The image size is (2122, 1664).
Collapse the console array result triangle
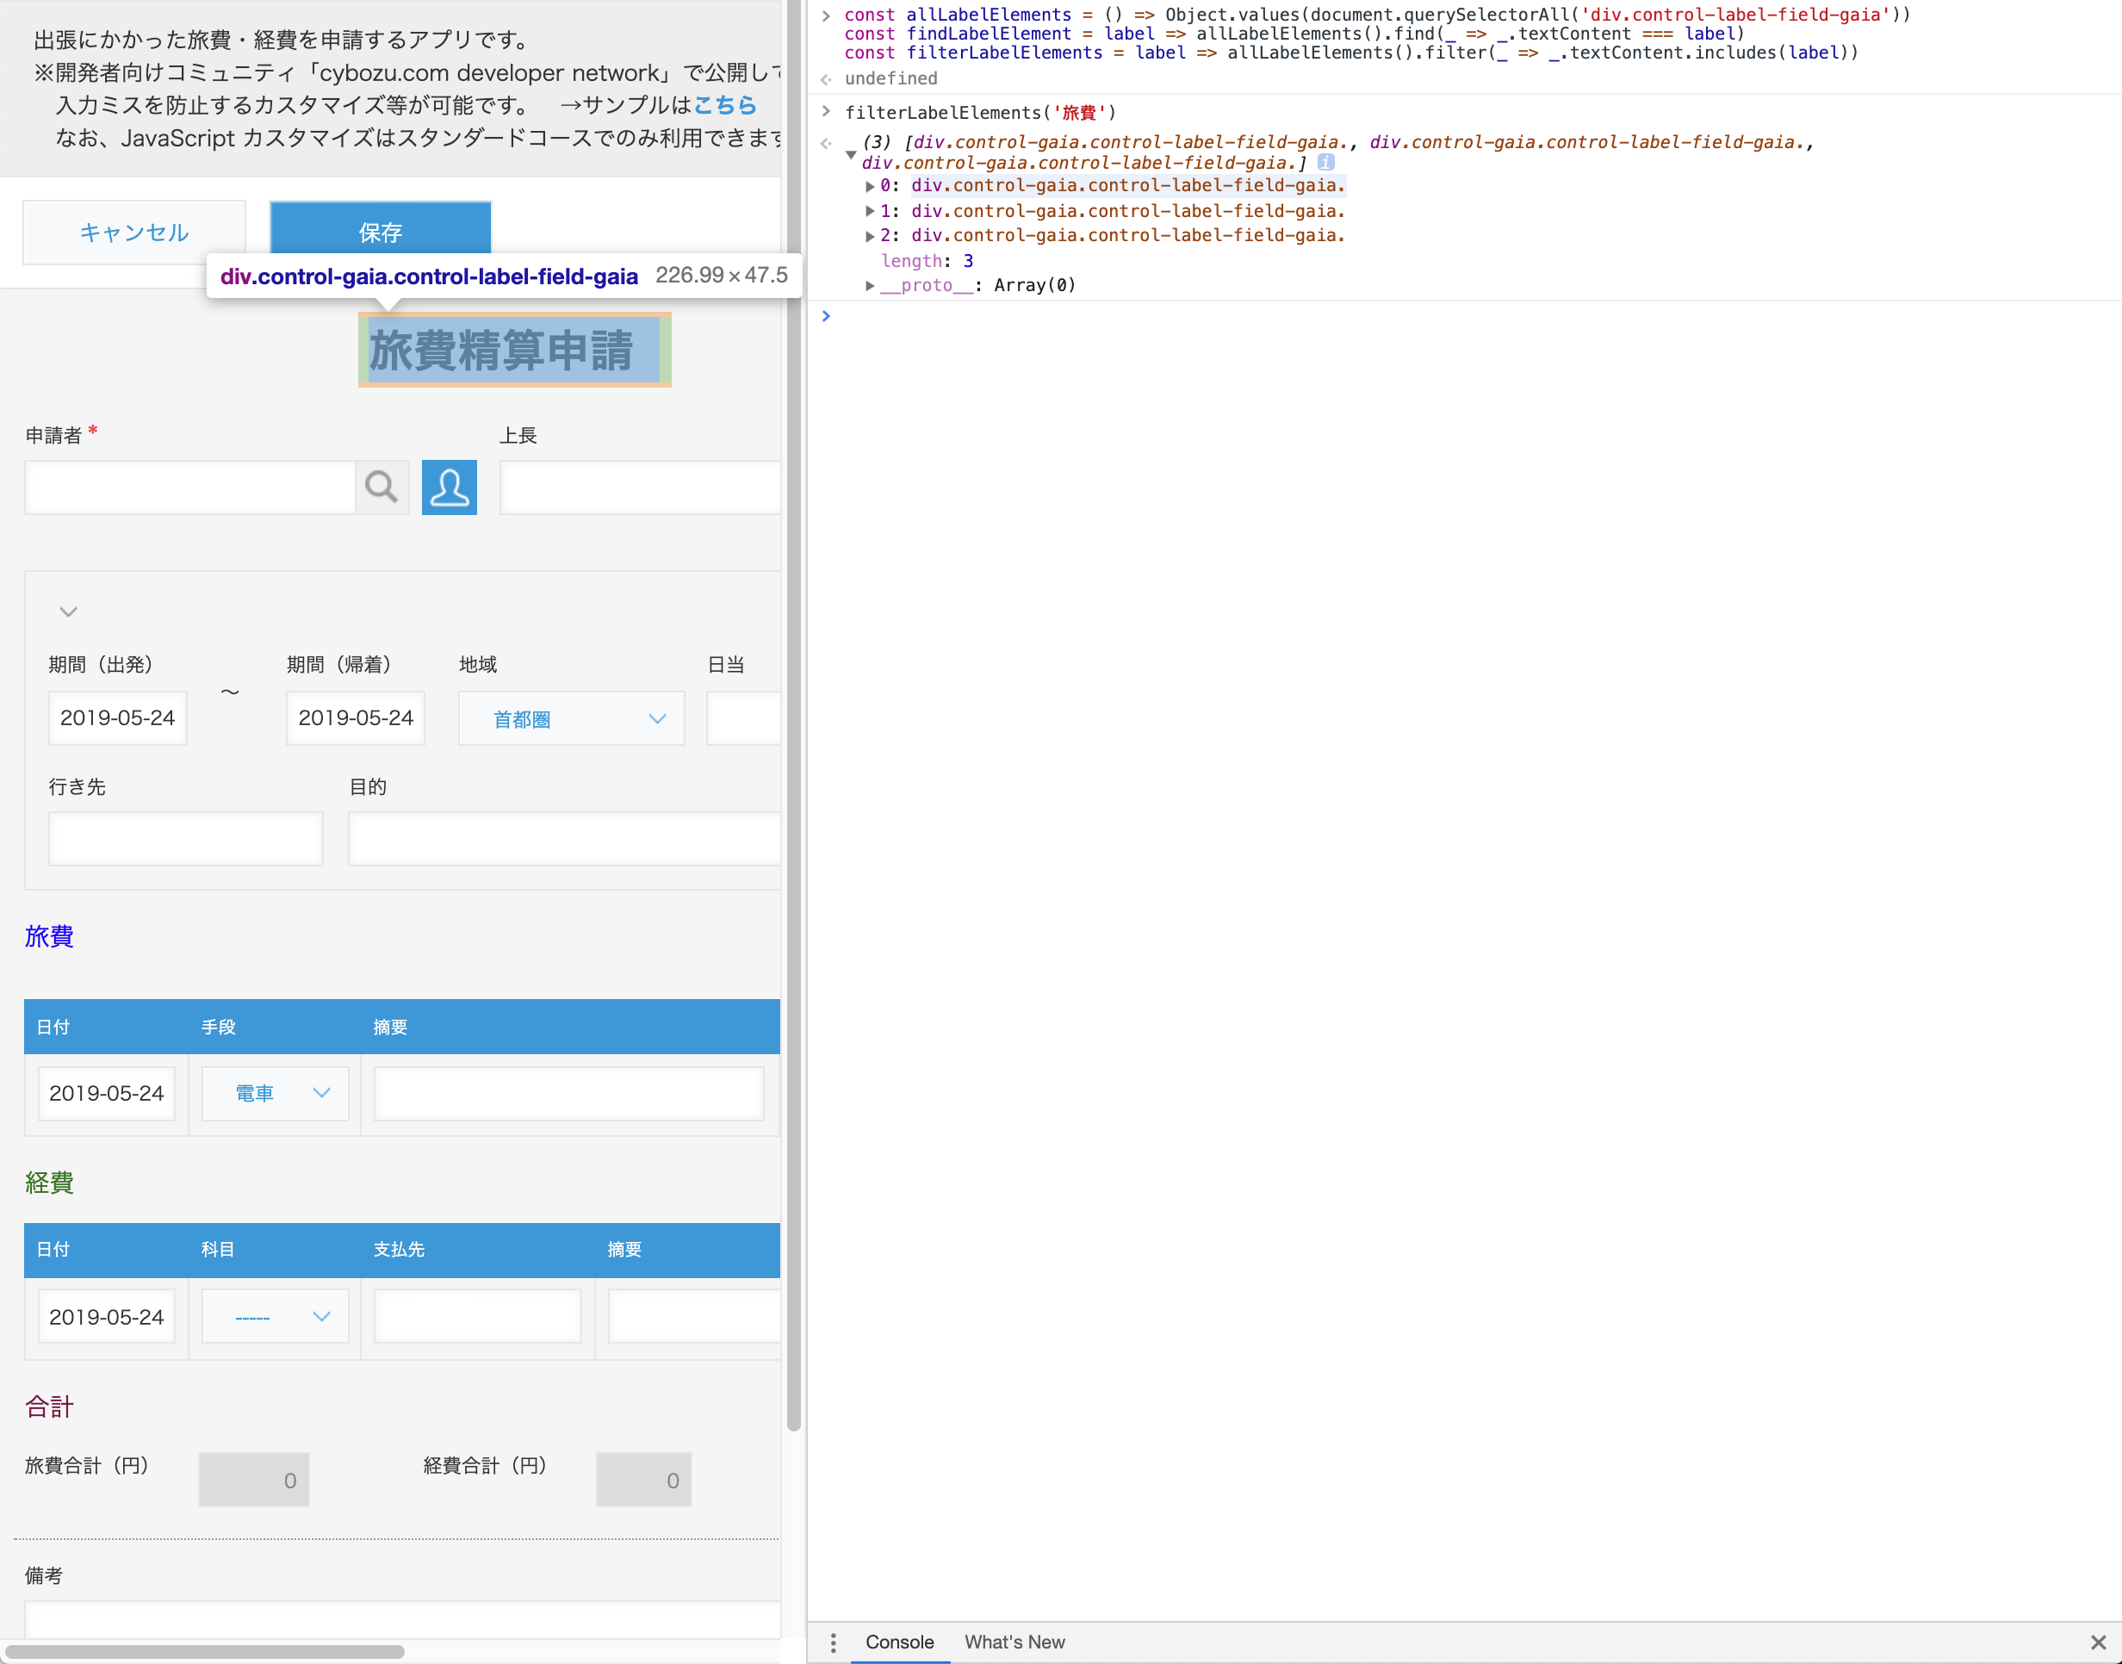pyautogui.click(x=851, y=154)
